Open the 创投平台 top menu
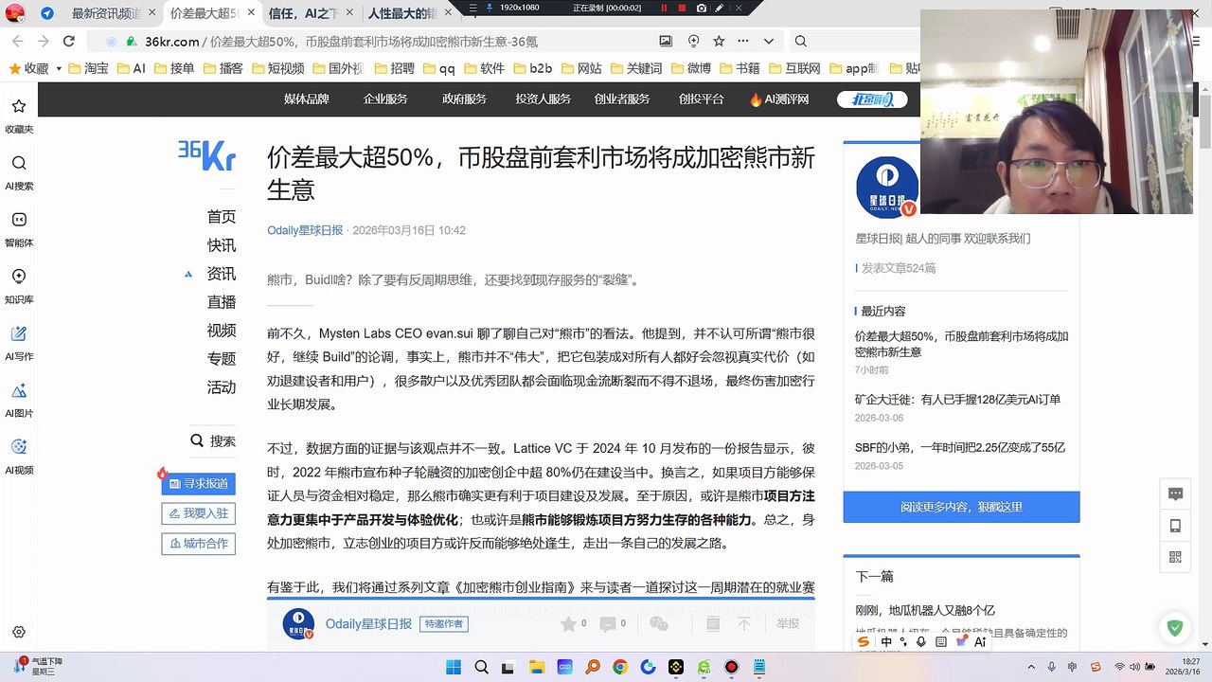This screenshot has height=682, width=1212. point(702,99)
